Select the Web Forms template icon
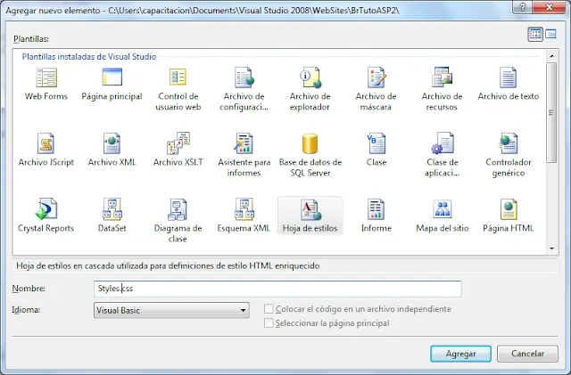Screen dimensions: 571x375 coord(46,77)
